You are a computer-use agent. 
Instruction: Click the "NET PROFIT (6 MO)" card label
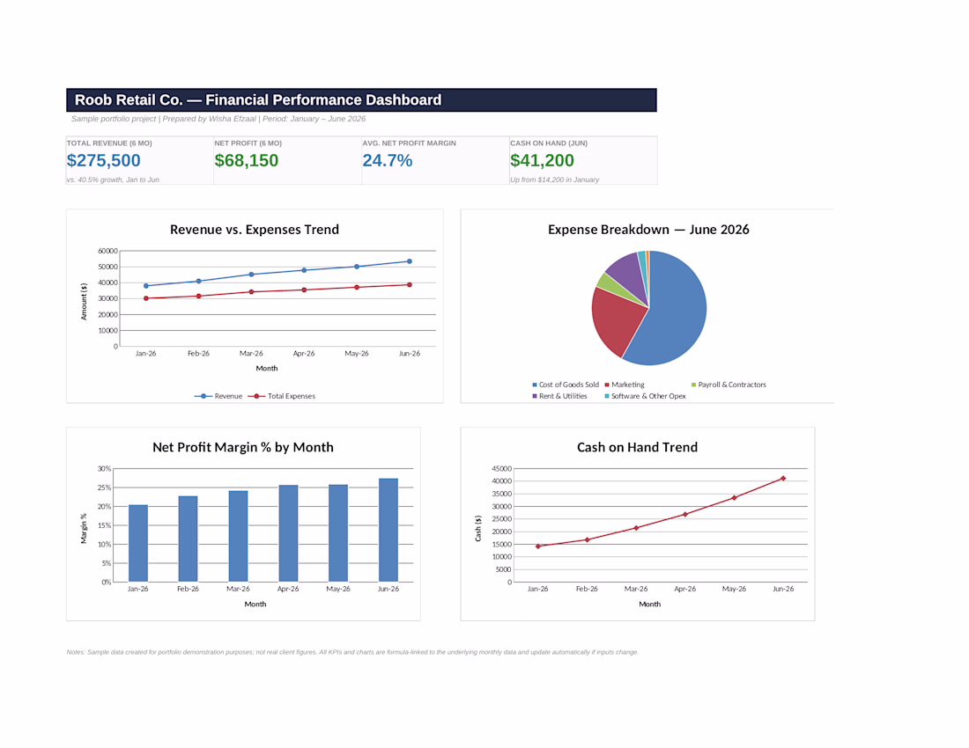pyautogui.click(x=248, y=143)
